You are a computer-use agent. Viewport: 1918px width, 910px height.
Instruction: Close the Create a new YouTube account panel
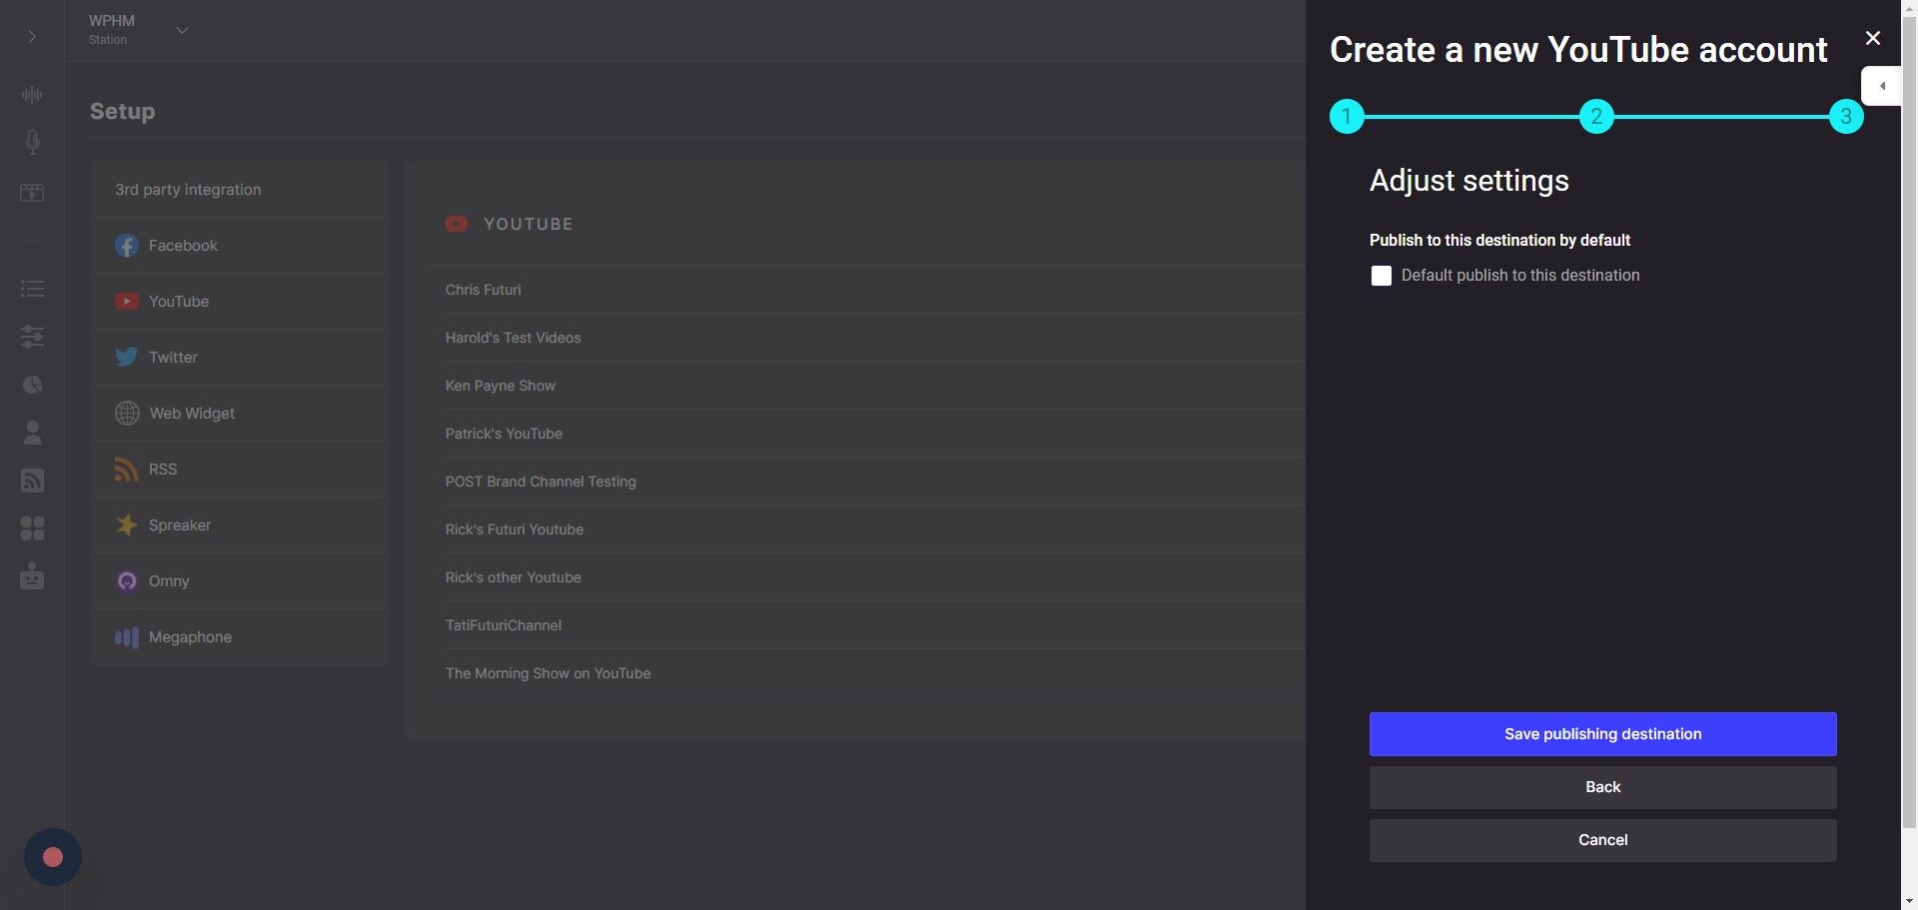click(1873, 38)
